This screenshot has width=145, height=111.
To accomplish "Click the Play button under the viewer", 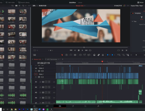I will 82,50.
